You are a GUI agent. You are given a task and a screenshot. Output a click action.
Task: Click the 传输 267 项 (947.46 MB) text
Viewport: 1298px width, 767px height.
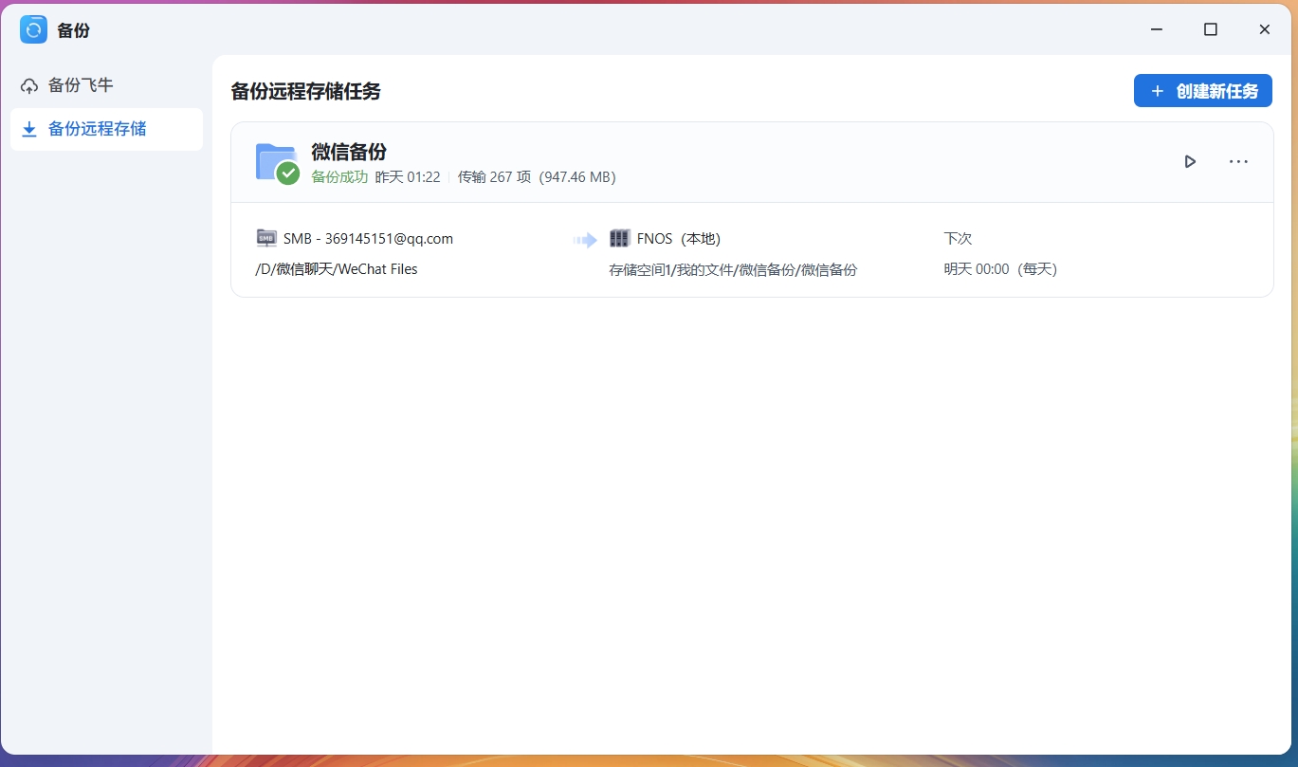point(537,177)
